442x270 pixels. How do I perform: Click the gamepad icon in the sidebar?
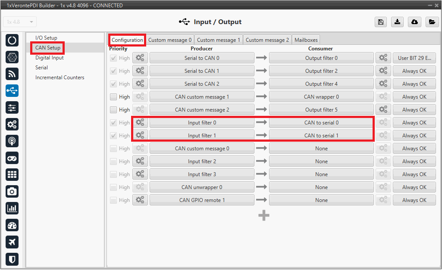[12, 158]
